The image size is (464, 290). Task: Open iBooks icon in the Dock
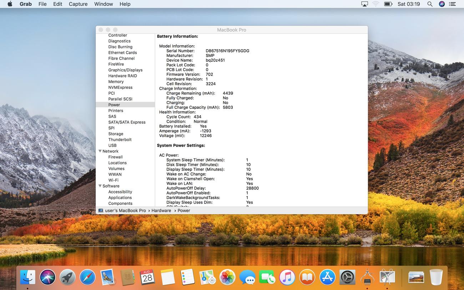pos(307,277)
